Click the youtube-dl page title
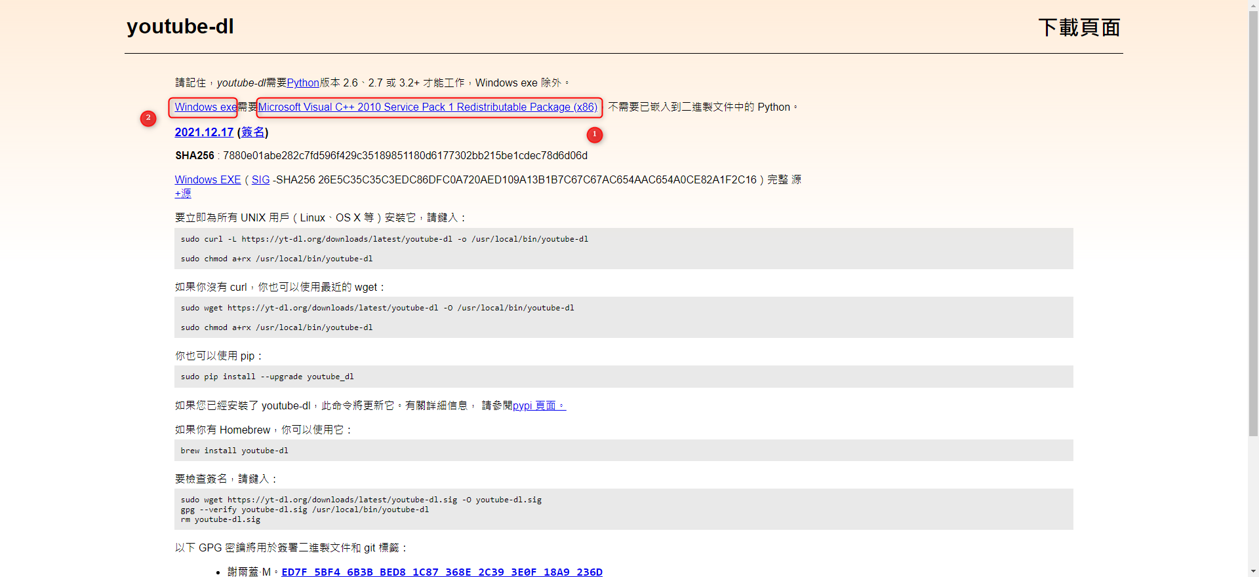Image resolution: width=1259 pixels, height=577 pixels. click(x=180, y=26)
